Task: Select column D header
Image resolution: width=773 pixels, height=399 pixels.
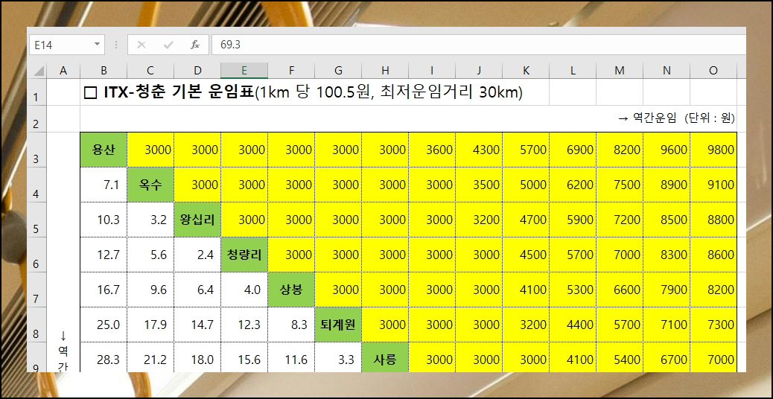Action: (x=197, y=71)
